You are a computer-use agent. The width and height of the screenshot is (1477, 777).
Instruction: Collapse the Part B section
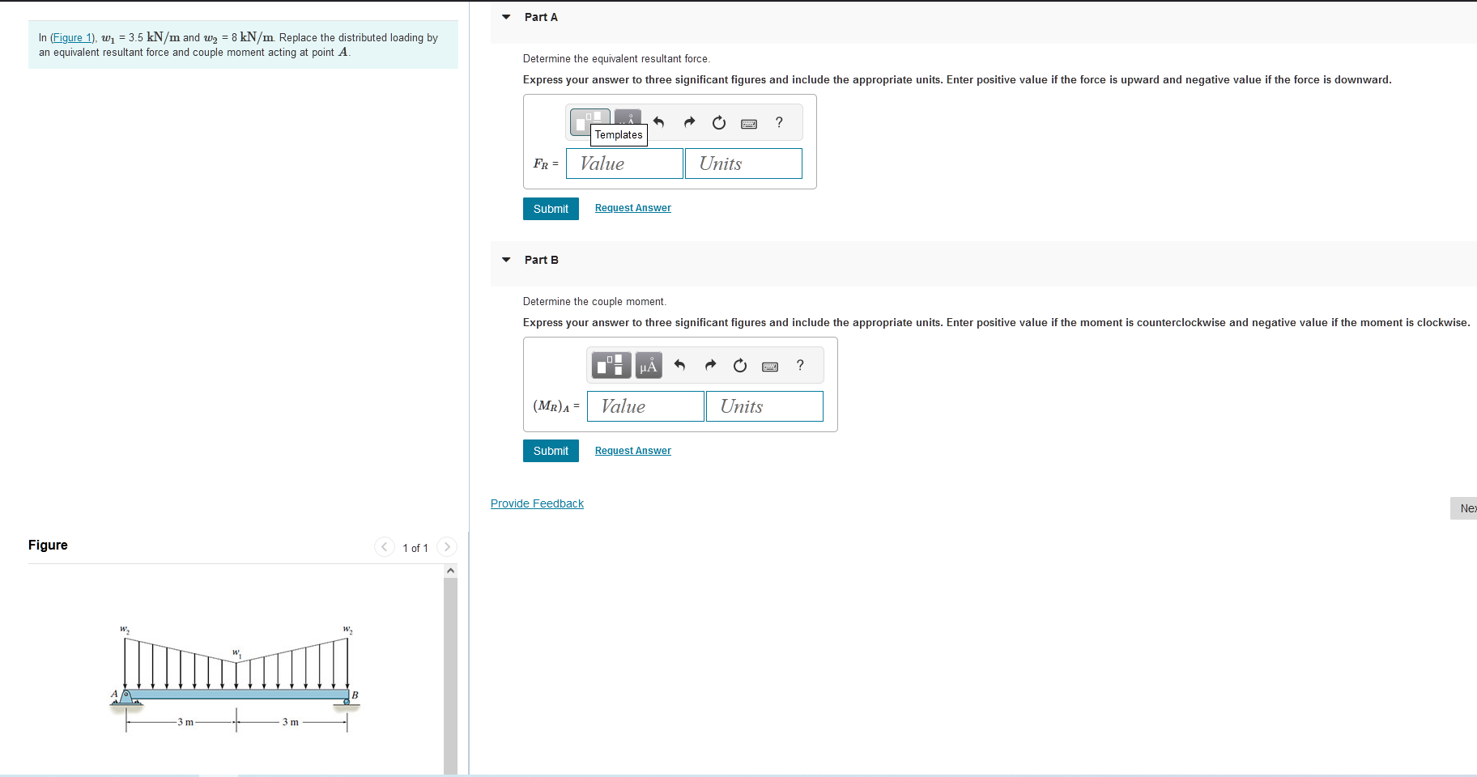505,259
